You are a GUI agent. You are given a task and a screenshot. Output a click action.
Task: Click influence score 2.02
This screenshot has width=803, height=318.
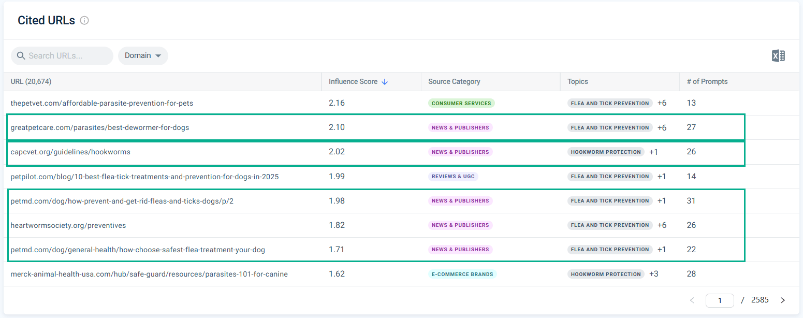(337, 152)
